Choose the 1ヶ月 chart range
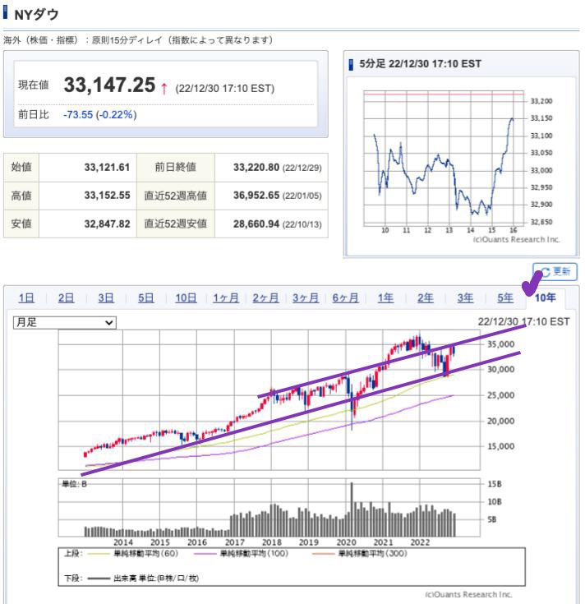Image resolution: width=585 pixels, height=604 pixels. [x=226, y=297]
